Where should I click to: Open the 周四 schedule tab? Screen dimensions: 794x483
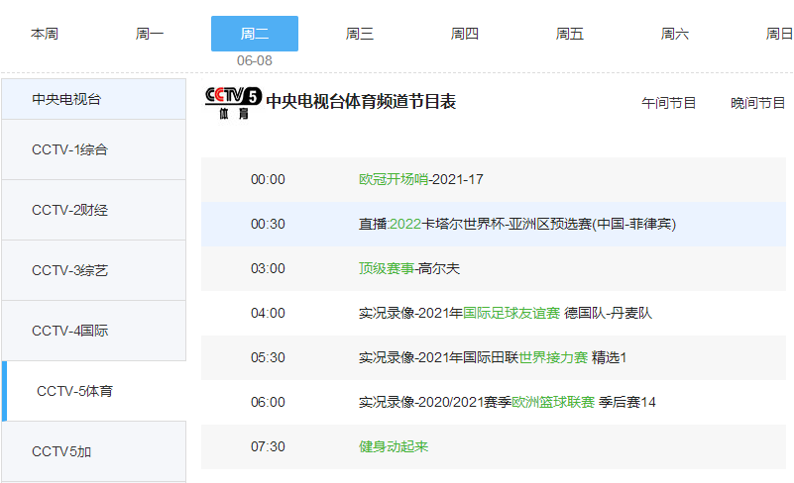pyautogui.click(x=465, y=34)
